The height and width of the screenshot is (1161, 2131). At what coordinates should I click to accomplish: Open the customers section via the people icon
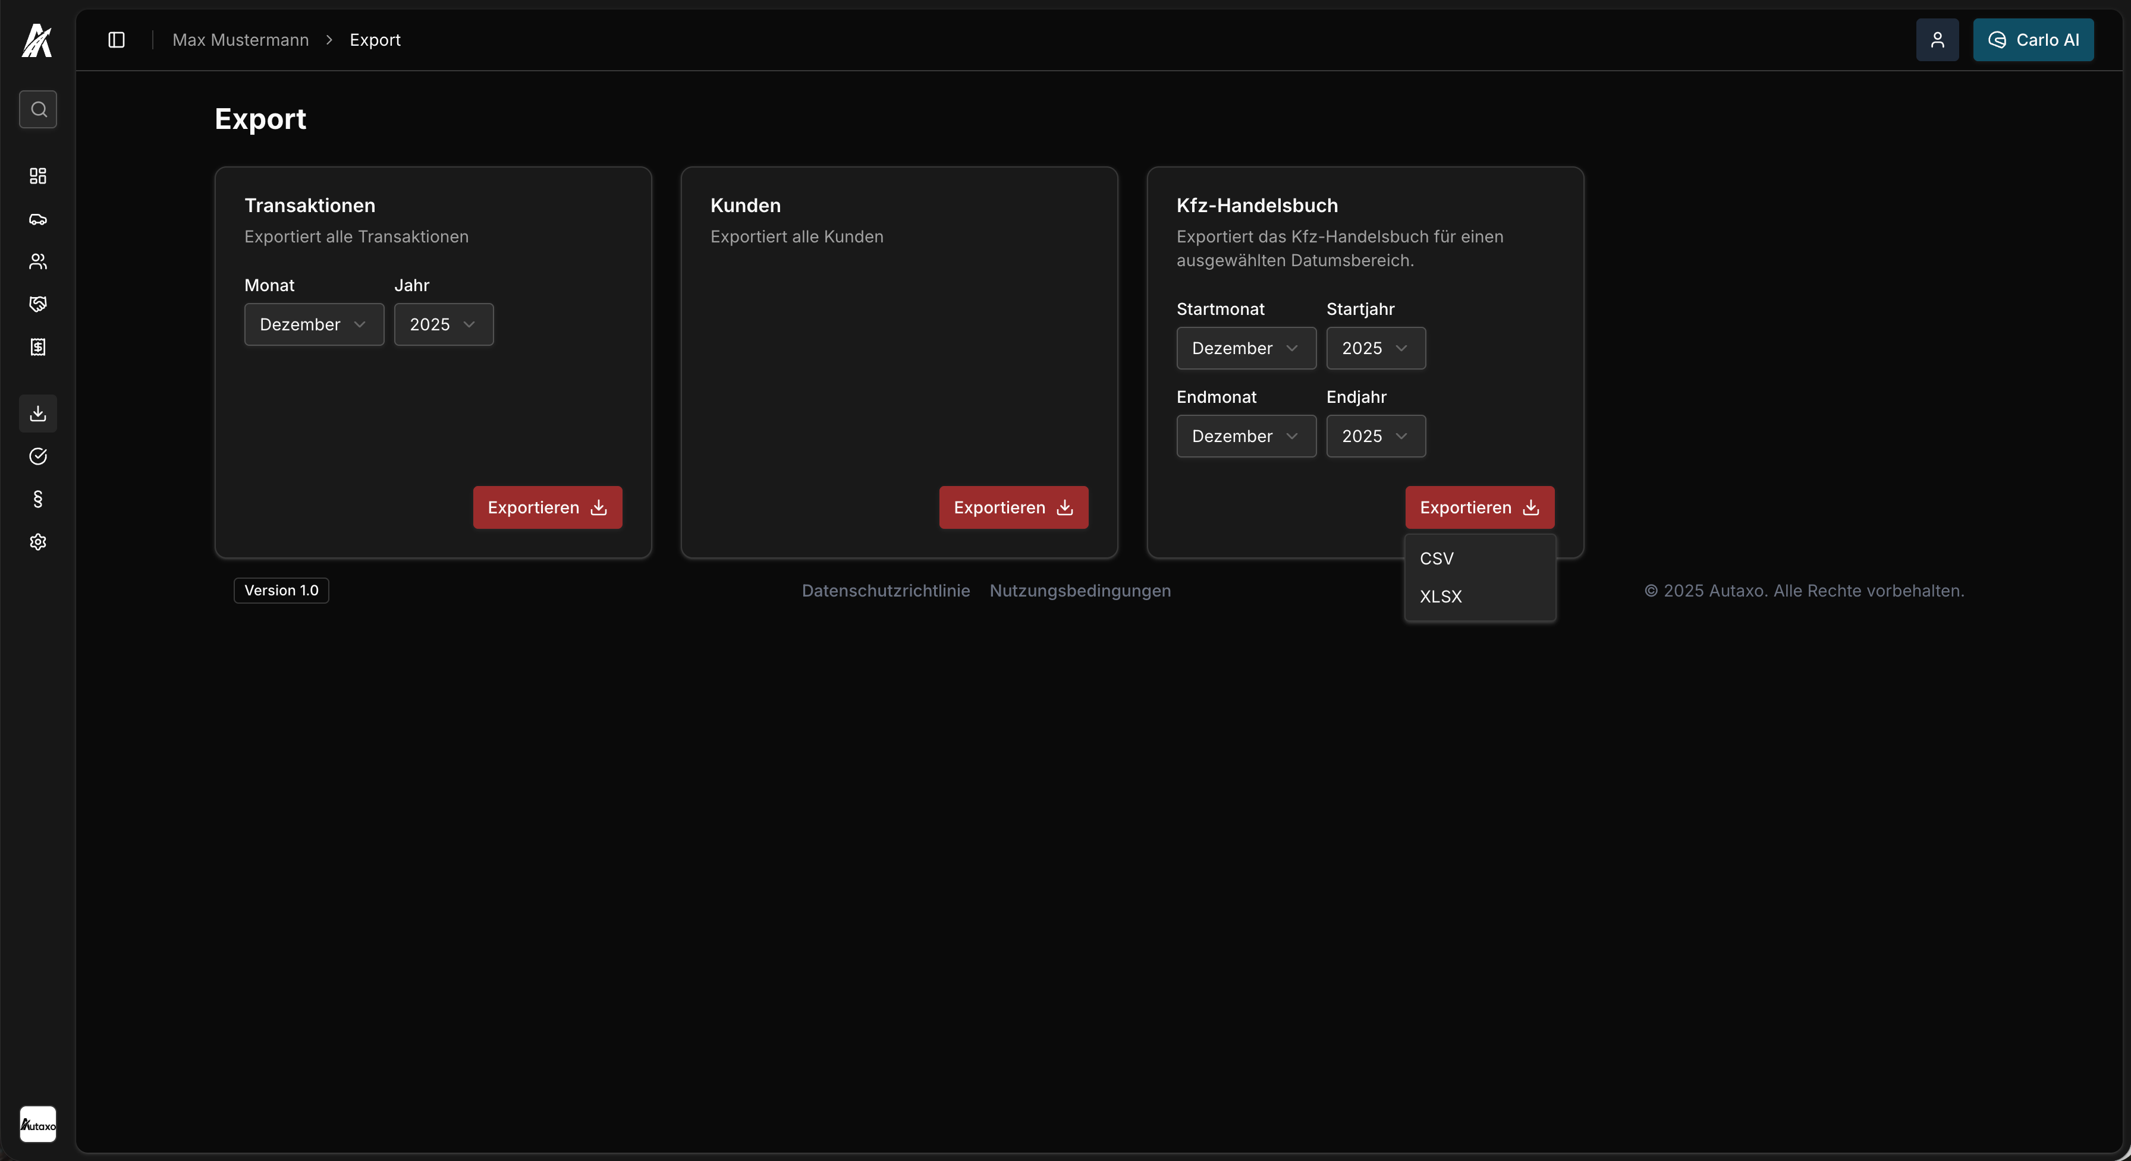coord(37,262)
